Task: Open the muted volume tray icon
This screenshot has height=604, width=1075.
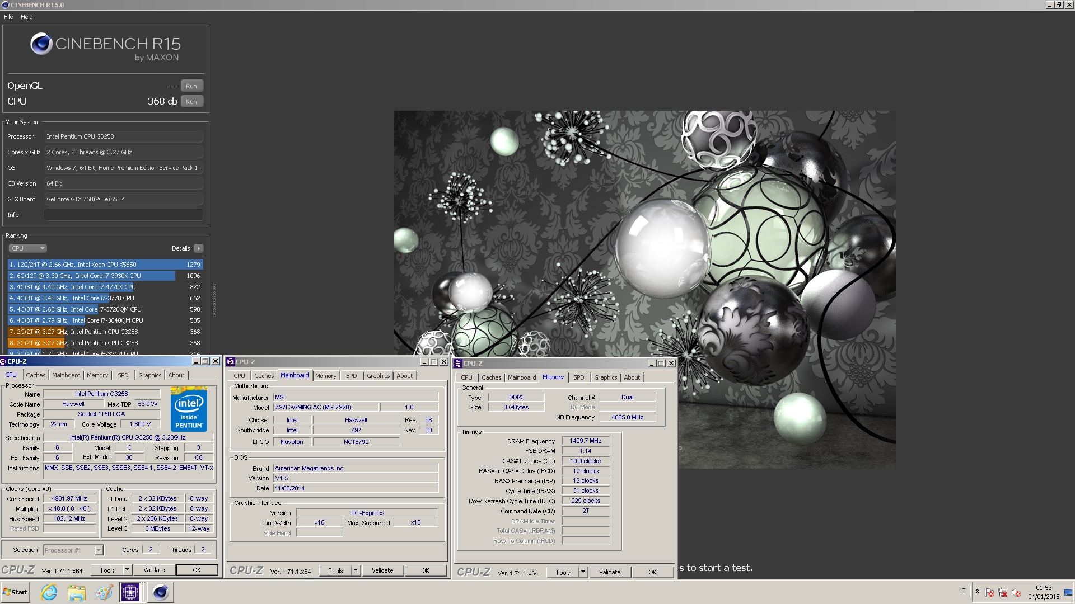Action: coord(1016,592)
